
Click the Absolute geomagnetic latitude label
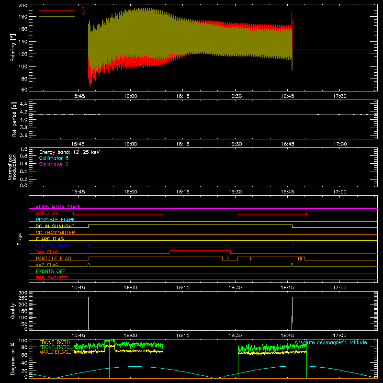pos(331,342)
